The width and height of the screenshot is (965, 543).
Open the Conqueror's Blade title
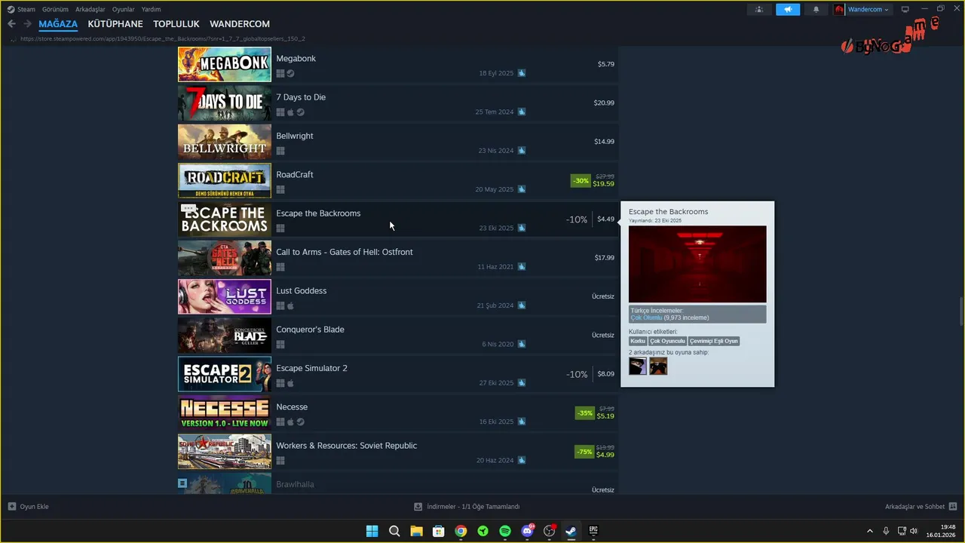click(311, 330)
